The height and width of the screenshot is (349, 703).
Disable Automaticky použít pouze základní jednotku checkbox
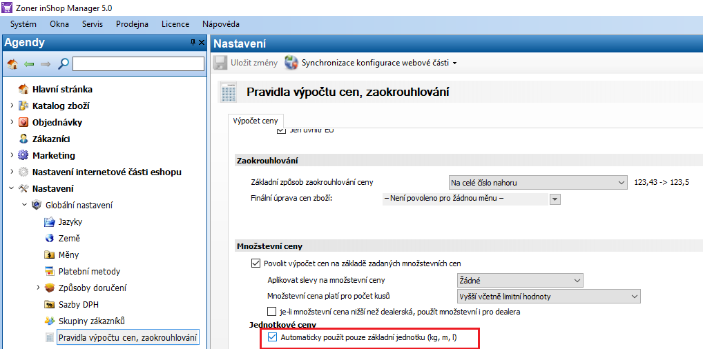tap(272, 338)
